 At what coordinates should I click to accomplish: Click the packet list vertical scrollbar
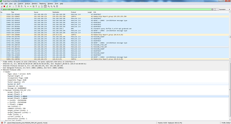[230, 36]
